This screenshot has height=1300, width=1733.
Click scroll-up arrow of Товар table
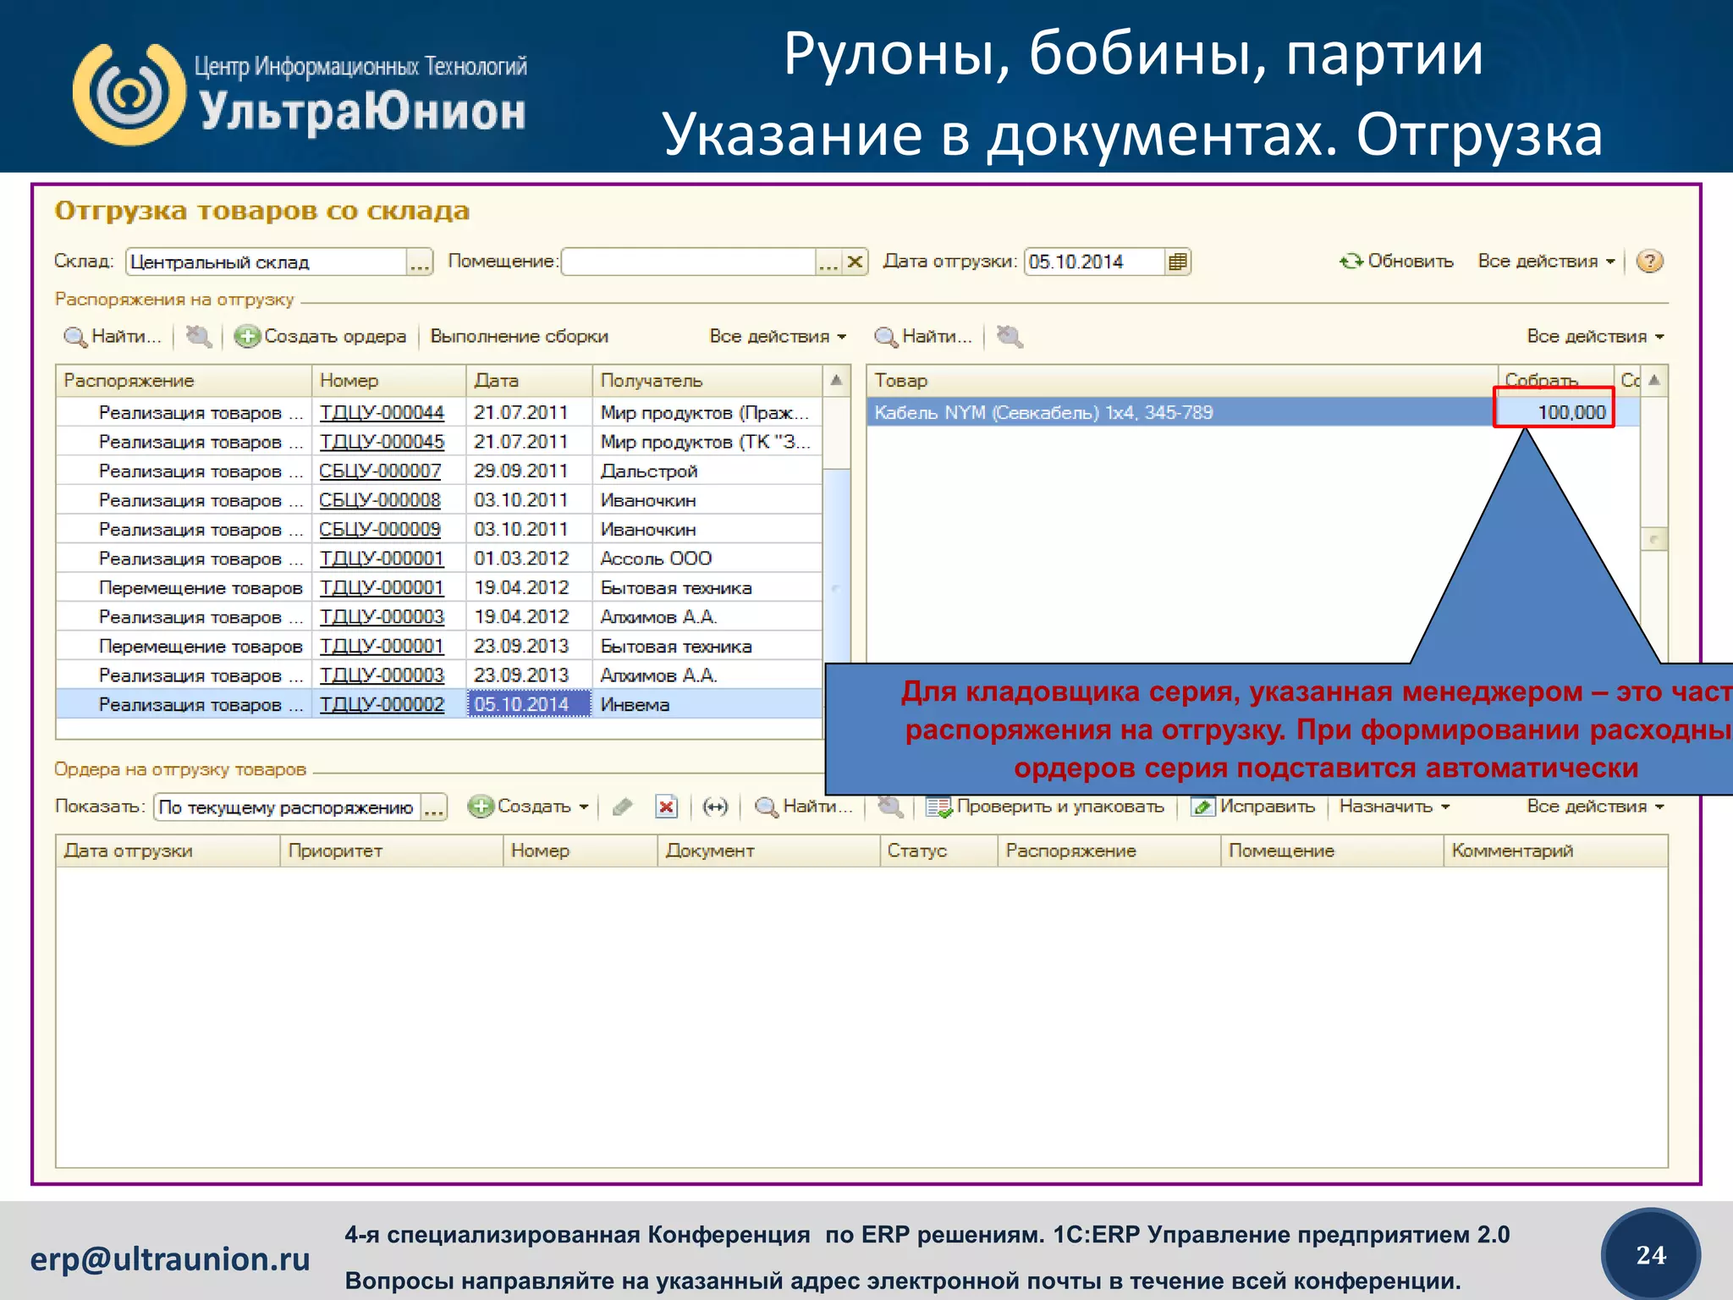tap(1654, 381)
